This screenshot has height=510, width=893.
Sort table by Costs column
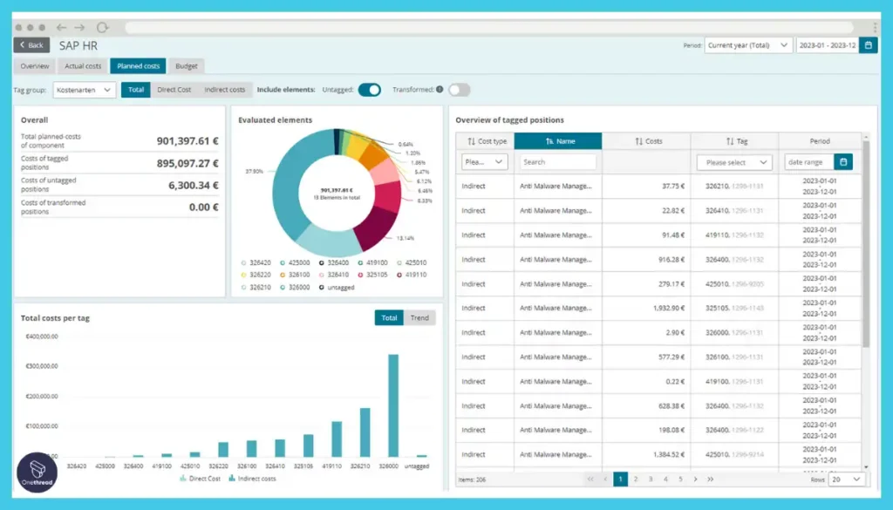tap(648, 141)
